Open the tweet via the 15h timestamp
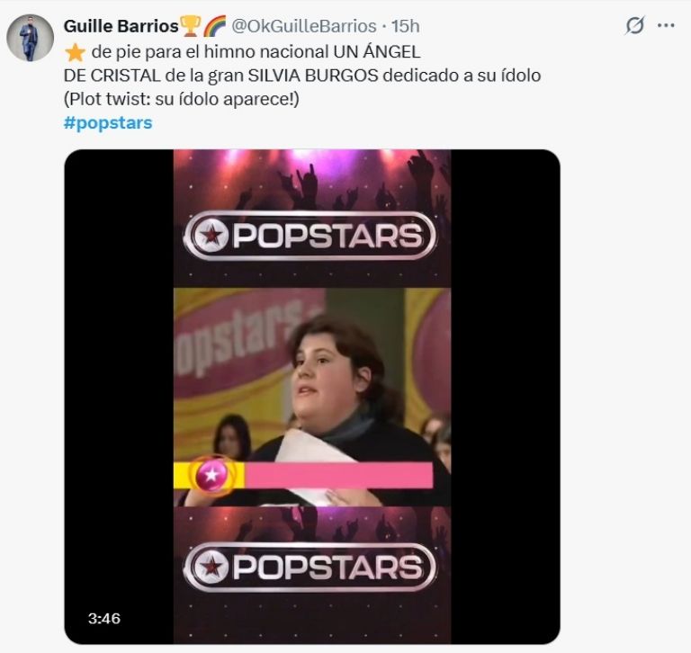The width and height of the screenshot is (691, 653). point(405,26)
